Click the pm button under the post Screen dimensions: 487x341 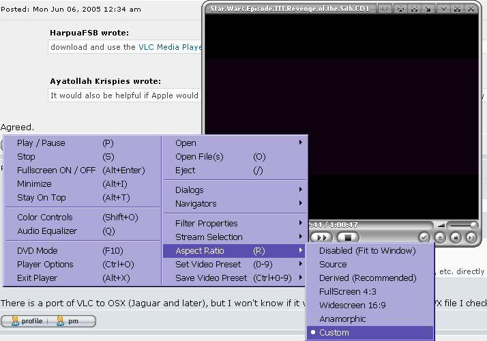(68, 321)
